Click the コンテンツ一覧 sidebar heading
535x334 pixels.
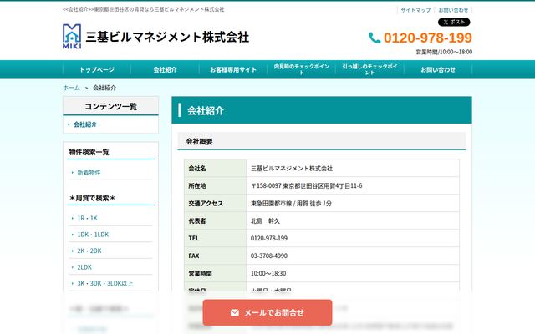point(111,107)
